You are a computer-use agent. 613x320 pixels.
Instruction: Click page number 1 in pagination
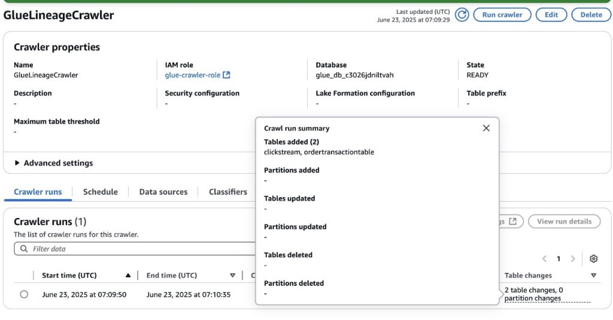(x=559, y=259)
